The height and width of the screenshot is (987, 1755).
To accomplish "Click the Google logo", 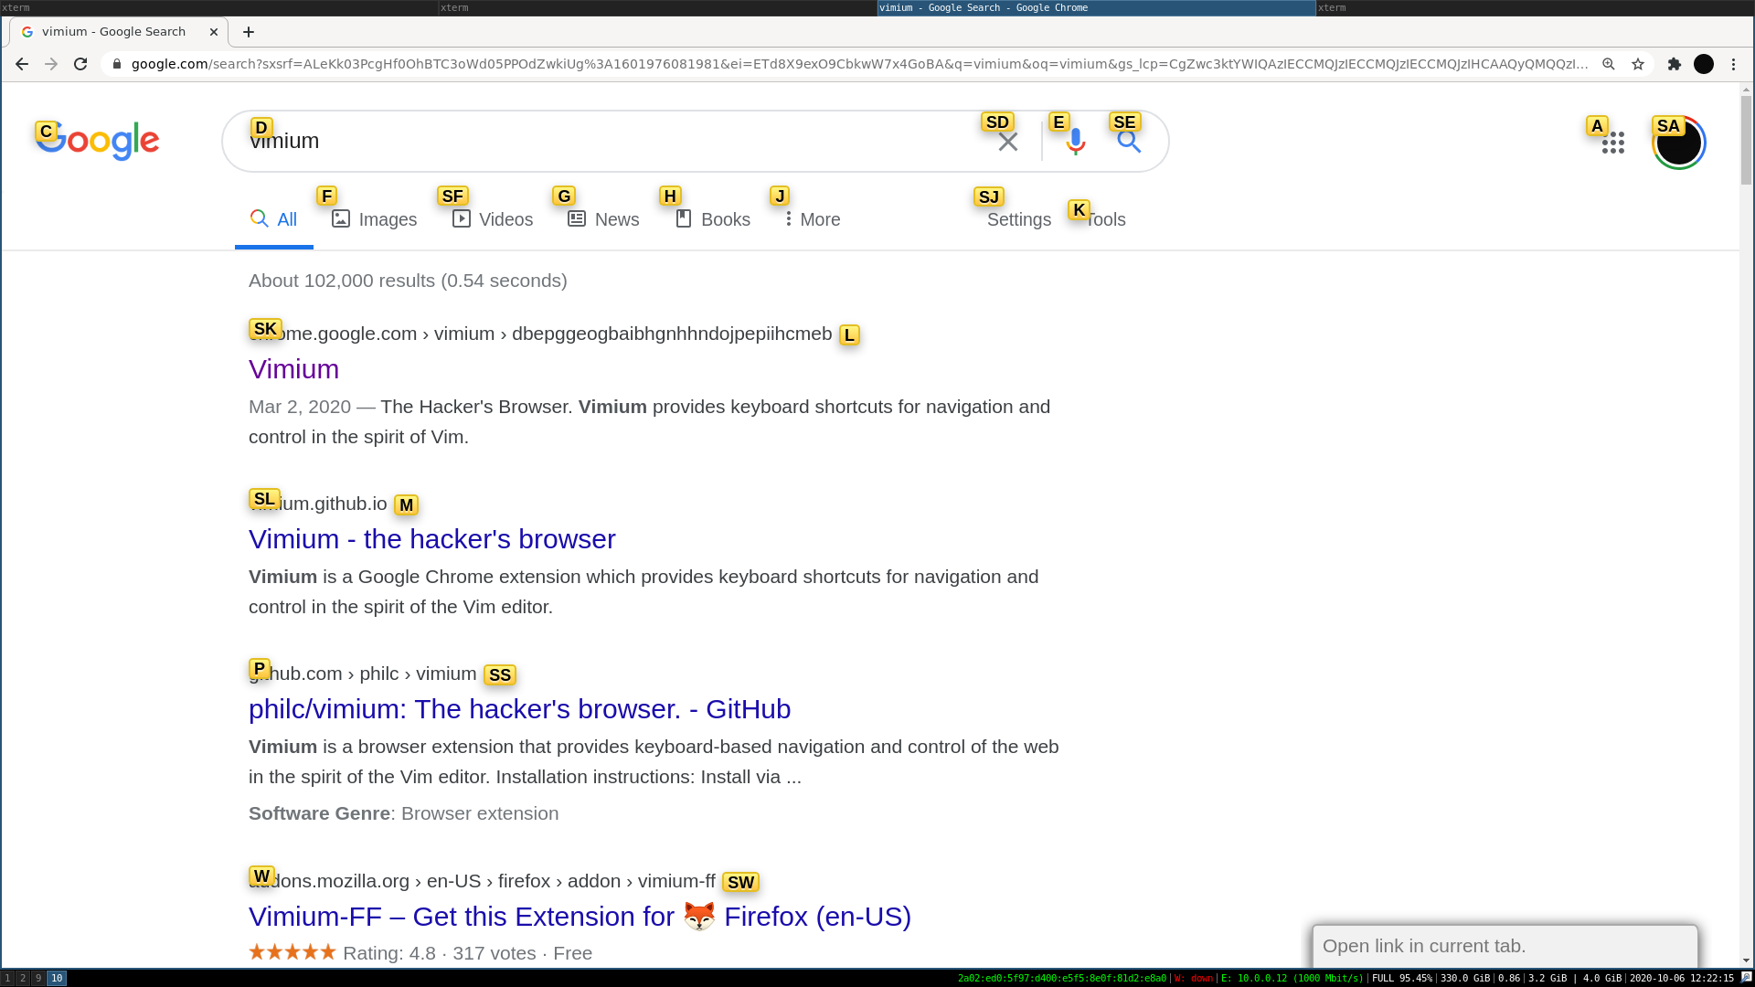I will click(96, 140).
